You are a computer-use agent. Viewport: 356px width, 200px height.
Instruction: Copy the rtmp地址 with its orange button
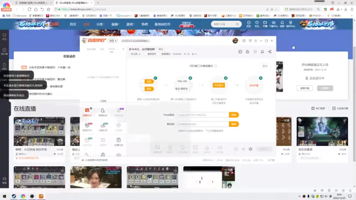(x=234, y=115)
